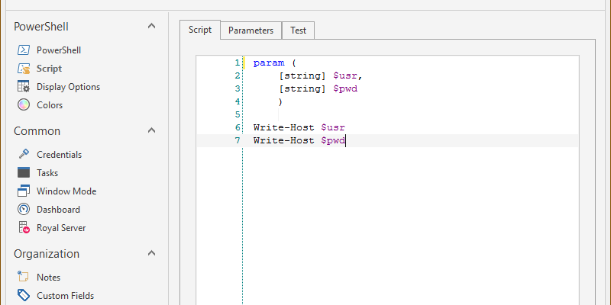Switch to the Parameters tab

[251, 30]
